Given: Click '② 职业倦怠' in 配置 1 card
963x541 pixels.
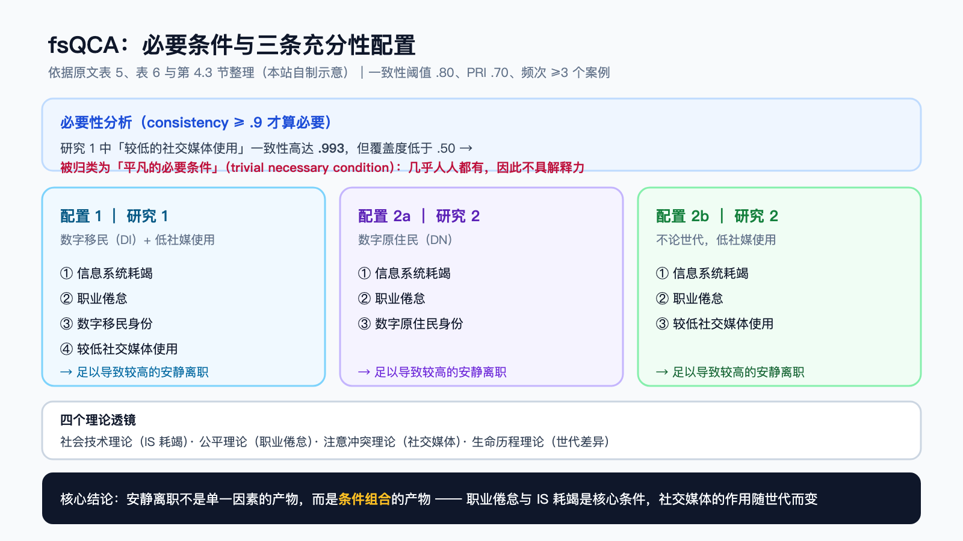Looking at the screenshot, I should 94,299.
